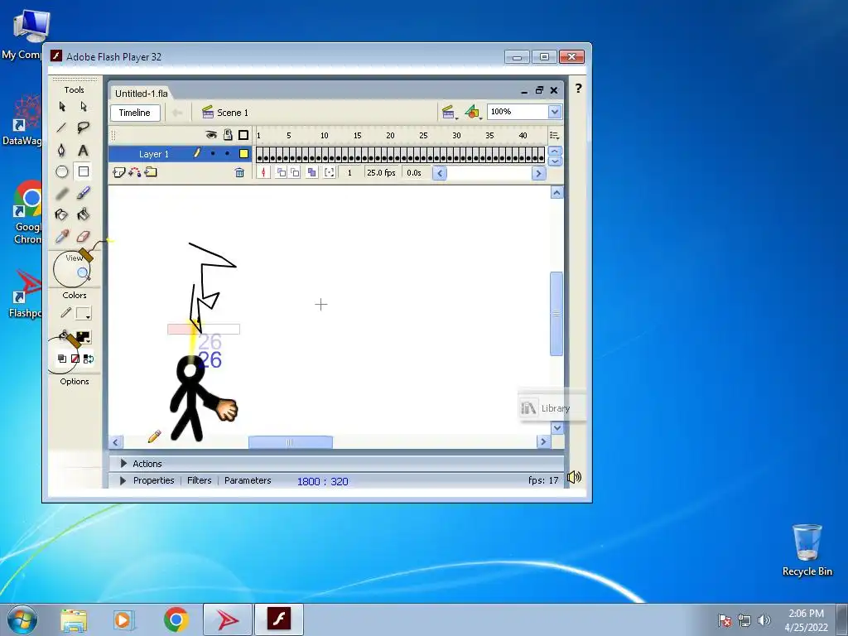Click the Modify Onion Markers icon
848x636 pixels.
point(330,172)
